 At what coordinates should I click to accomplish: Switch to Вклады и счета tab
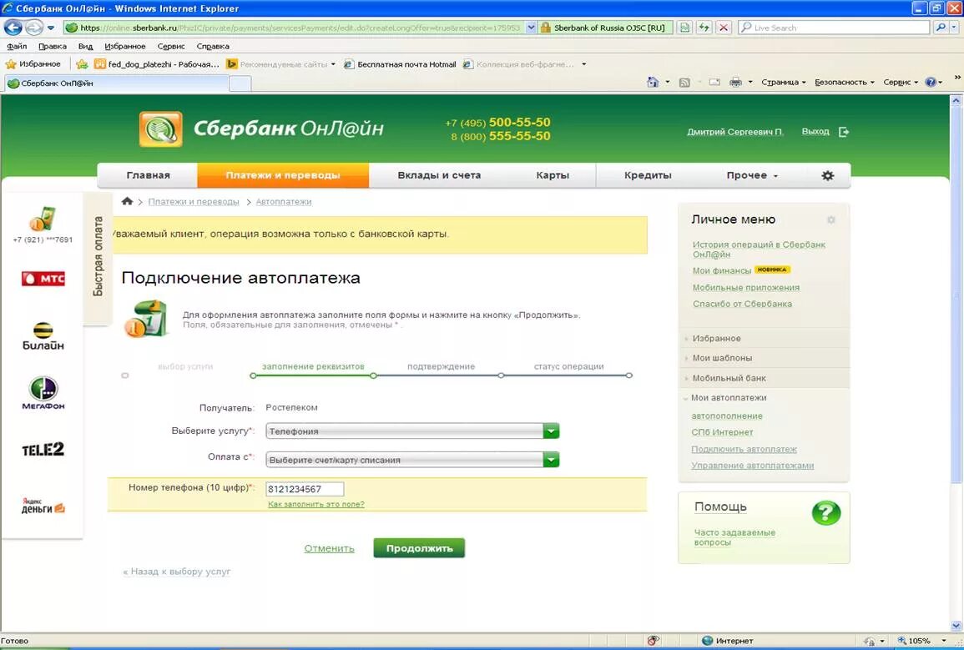coord(439,175)
